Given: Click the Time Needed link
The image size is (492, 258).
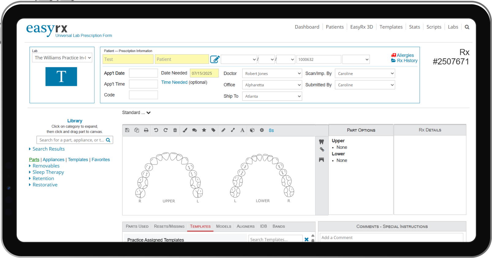Looking at the screenshot, I should (174, 82).
